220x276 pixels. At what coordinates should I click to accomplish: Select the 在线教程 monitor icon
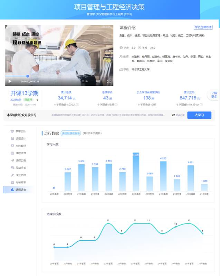pyautogui.click(x=12, y=146)
